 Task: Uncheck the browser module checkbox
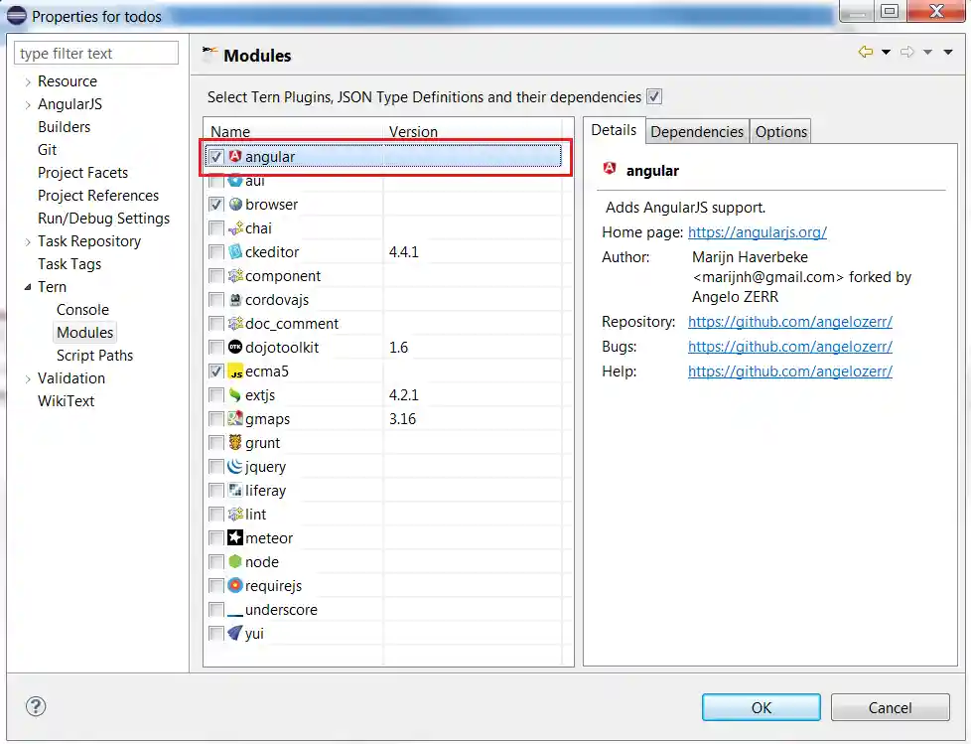pyautogui.click(x=216, y=204)
